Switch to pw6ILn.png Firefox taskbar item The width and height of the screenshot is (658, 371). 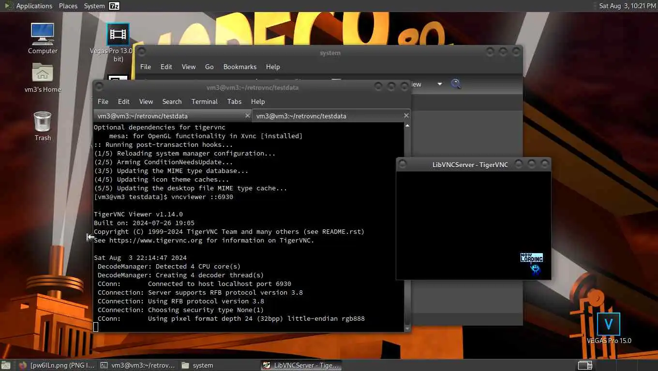[56, 365]
